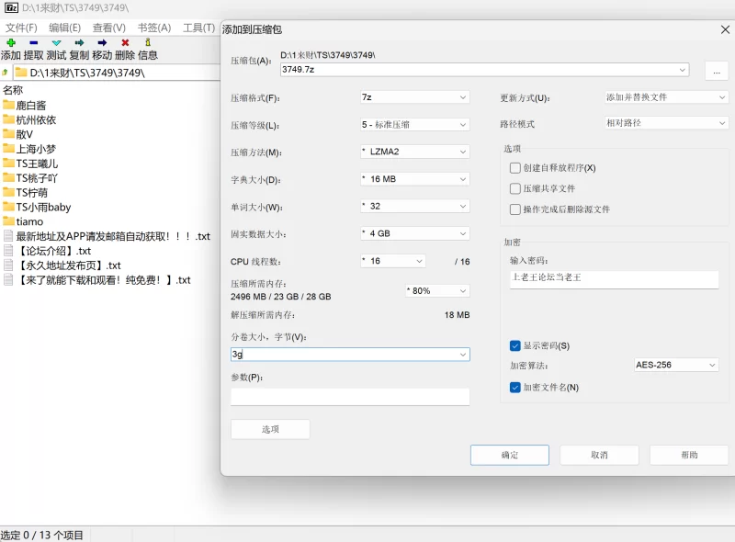Toggle the 显示密码 checkbox
The height and width of the screenshot is (542, 735).
coord(515,345)
